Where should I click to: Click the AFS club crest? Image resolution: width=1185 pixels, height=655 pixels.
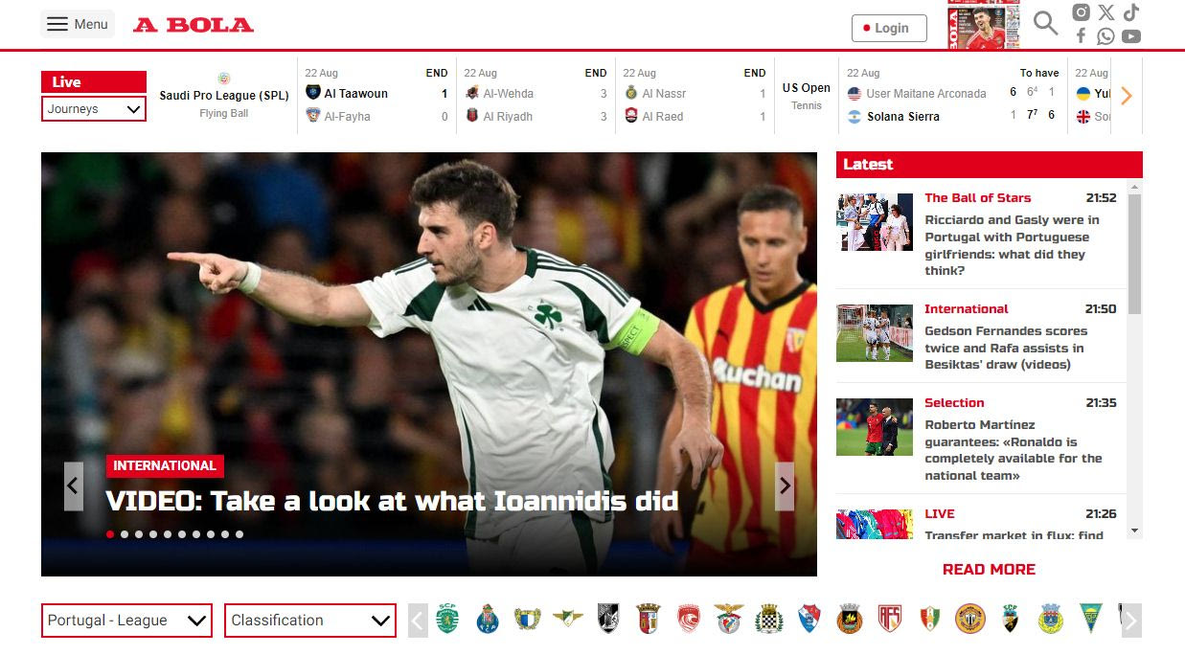pyautogui.click(x=890, y=620)
